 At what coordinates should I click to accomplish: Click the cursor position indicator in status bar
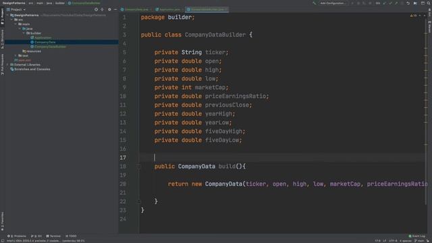coord(377,241)
